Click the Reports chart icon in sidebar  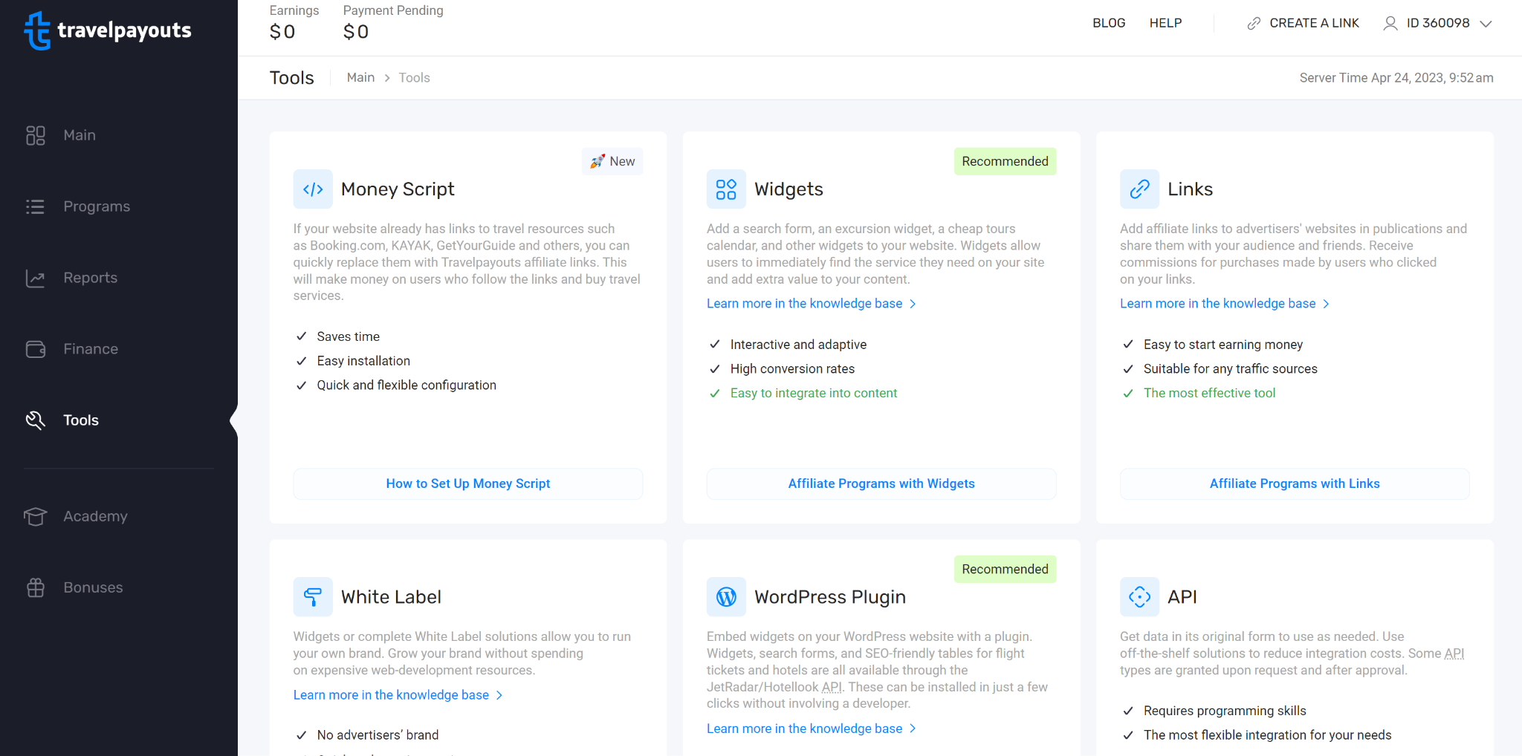[36, 278]
